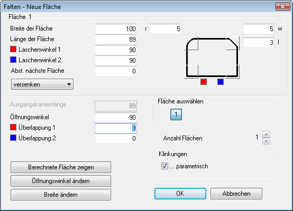The width and height of the screenshot is (293, 211).
Task: Focus the Breite der Fläche input field
Action: [116, 29]
